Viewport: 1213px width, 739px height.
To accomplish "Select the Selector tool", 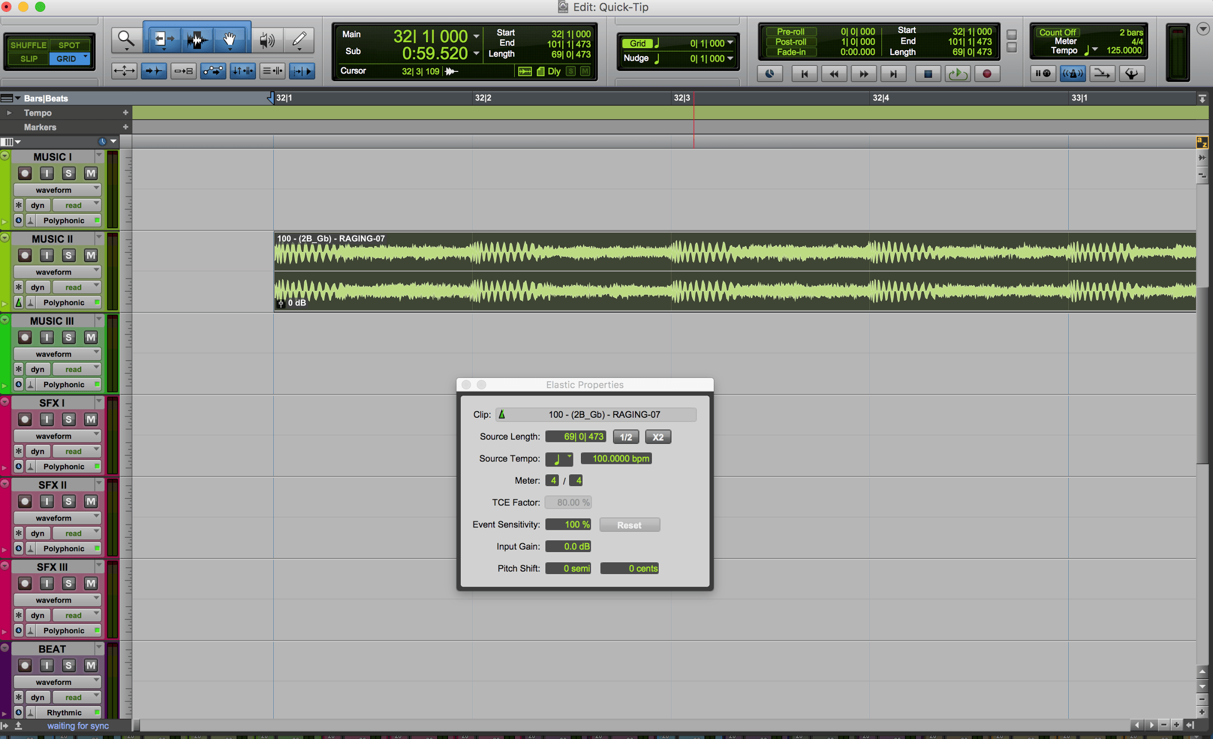I will [x=197, y=39].
